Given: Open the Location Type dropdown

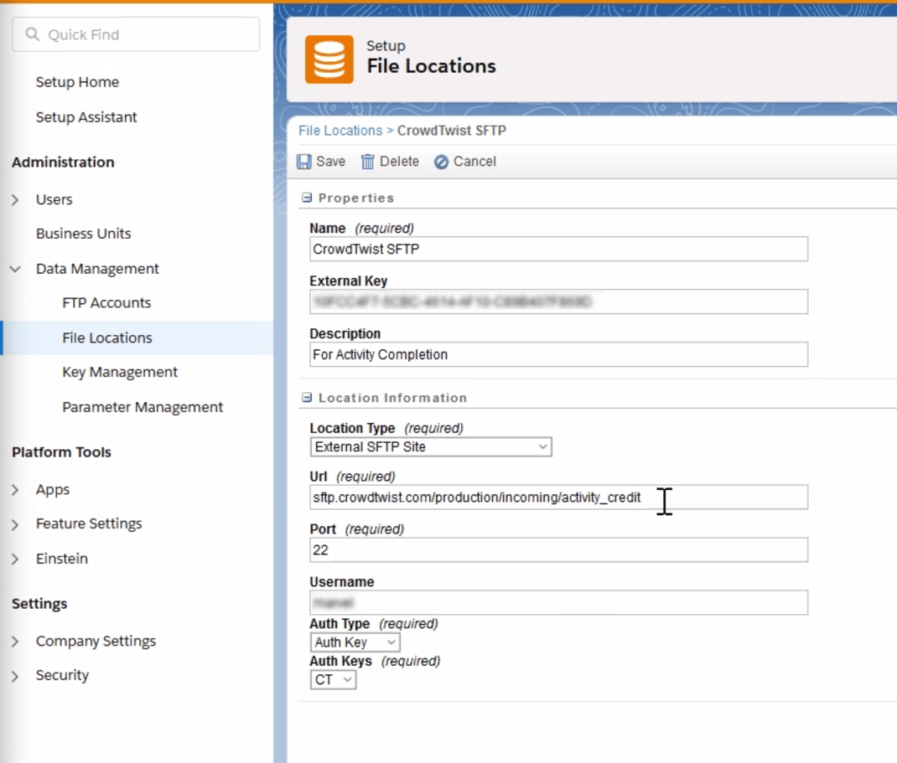Looking at the screenshot, I should point(431,447).
